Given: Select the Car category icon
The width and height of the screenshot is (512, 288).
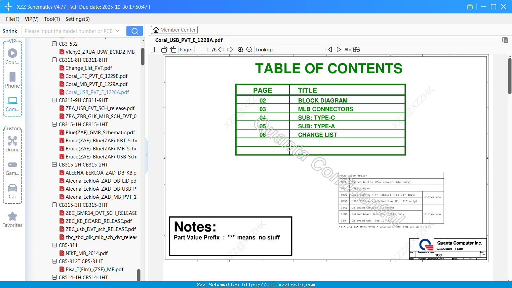Looking at the screenshot, I should [12, 188].
